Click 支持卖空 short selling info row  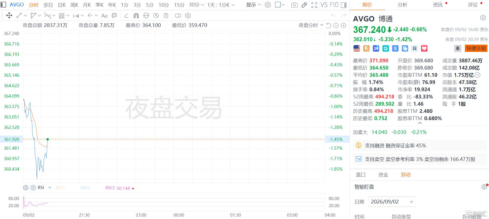coord(420,159)
